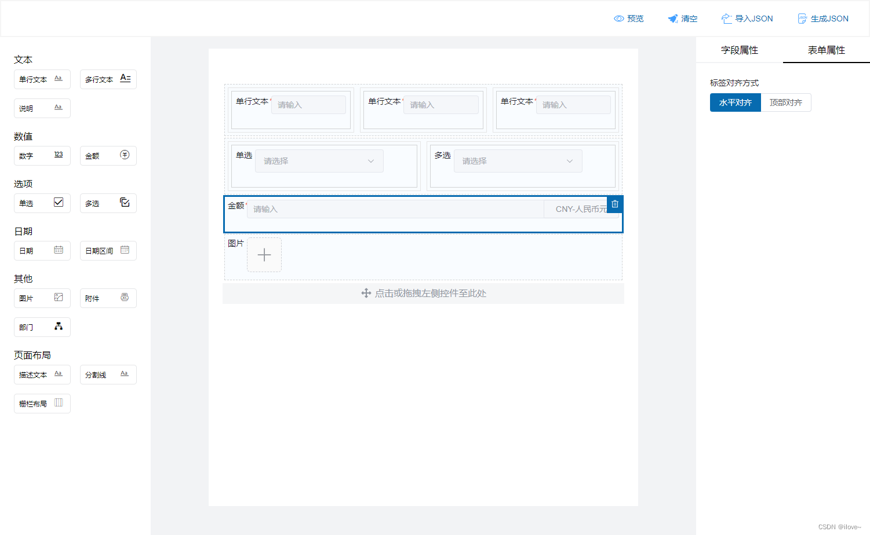Delete the selected 金额 field via trash icon
870x535 pixels.
(615, 204)
